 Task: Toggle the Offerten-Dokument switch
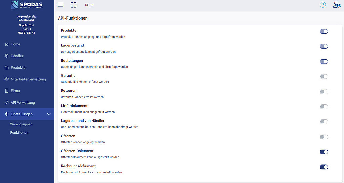[324, 152]
